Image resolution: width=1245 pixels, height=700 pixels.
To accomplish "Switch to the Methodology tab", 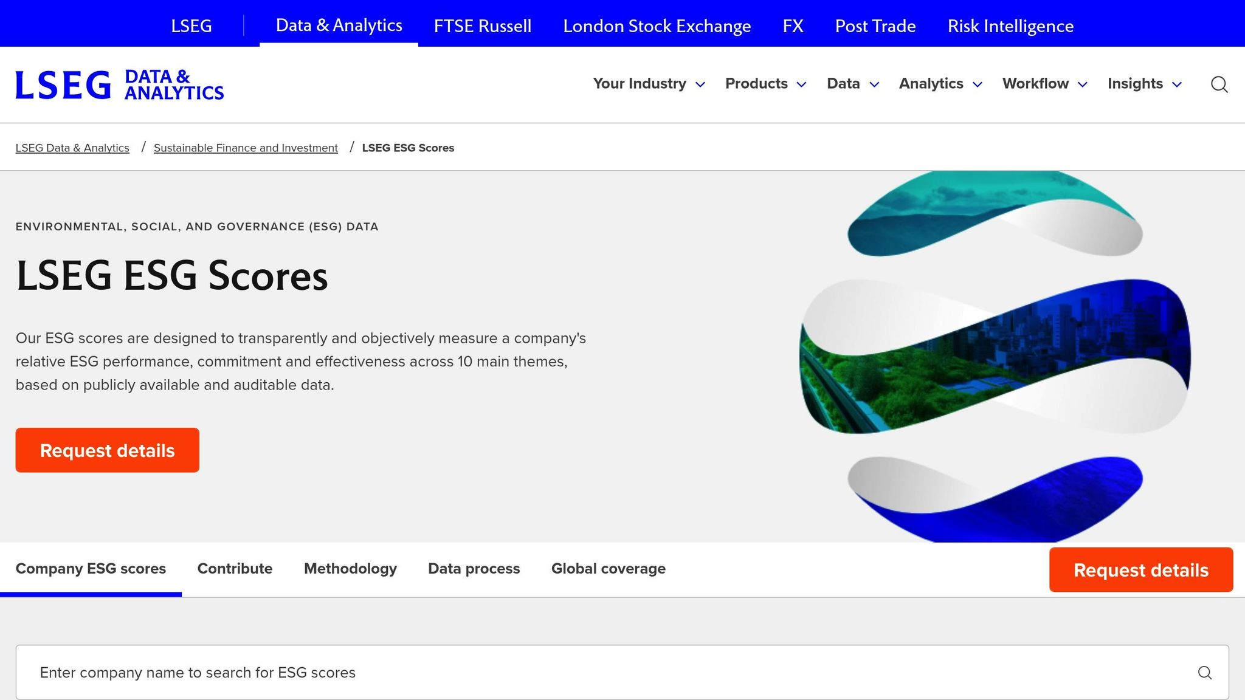I will click(350, 569).
